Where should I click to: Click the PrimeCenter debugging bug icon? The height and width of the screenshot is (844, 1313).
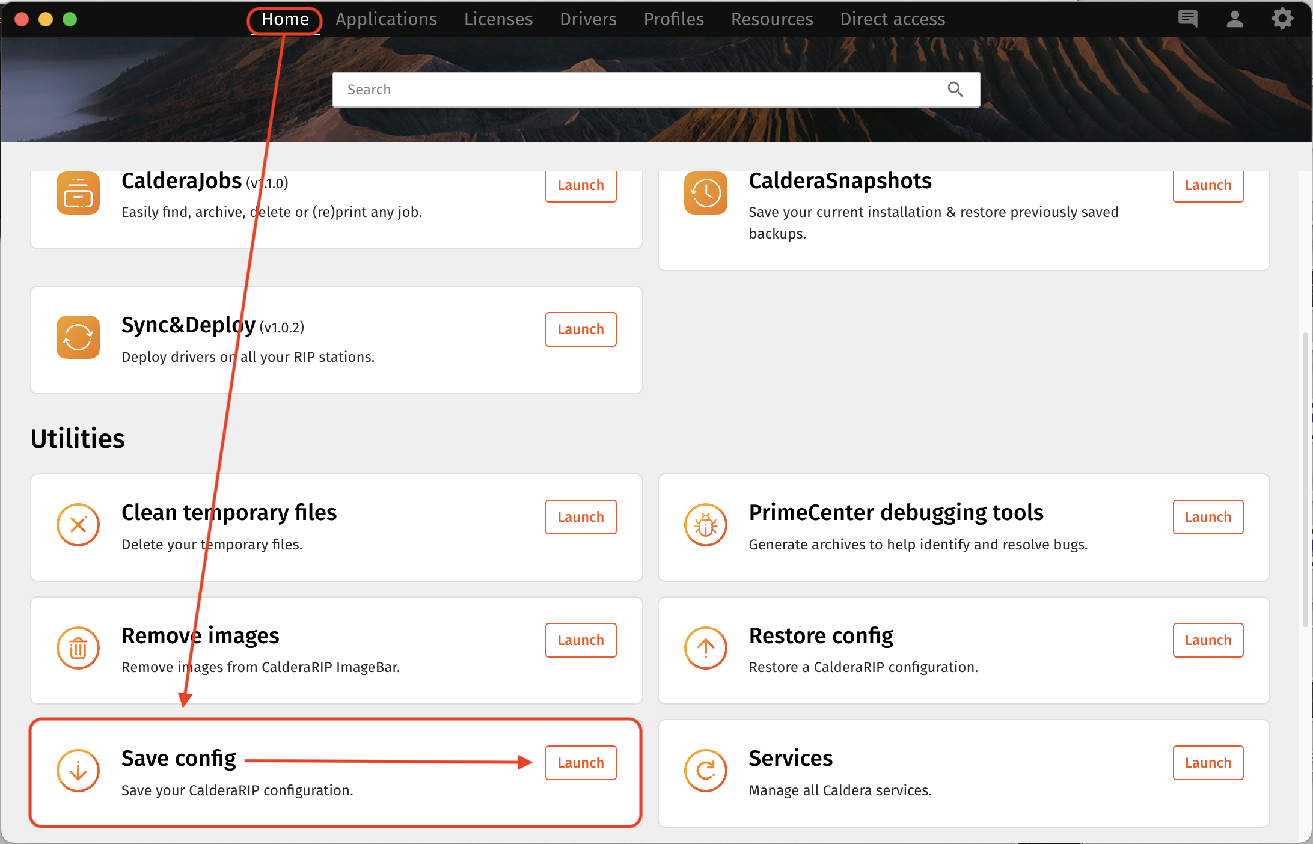pyautogui.click(x=705, y=525)
